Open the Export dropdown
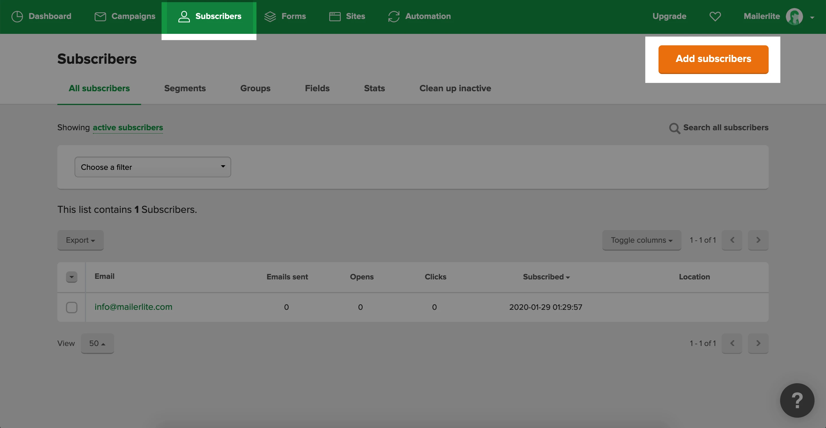Viewport: 826px width, 428px height. pos(80,240)
